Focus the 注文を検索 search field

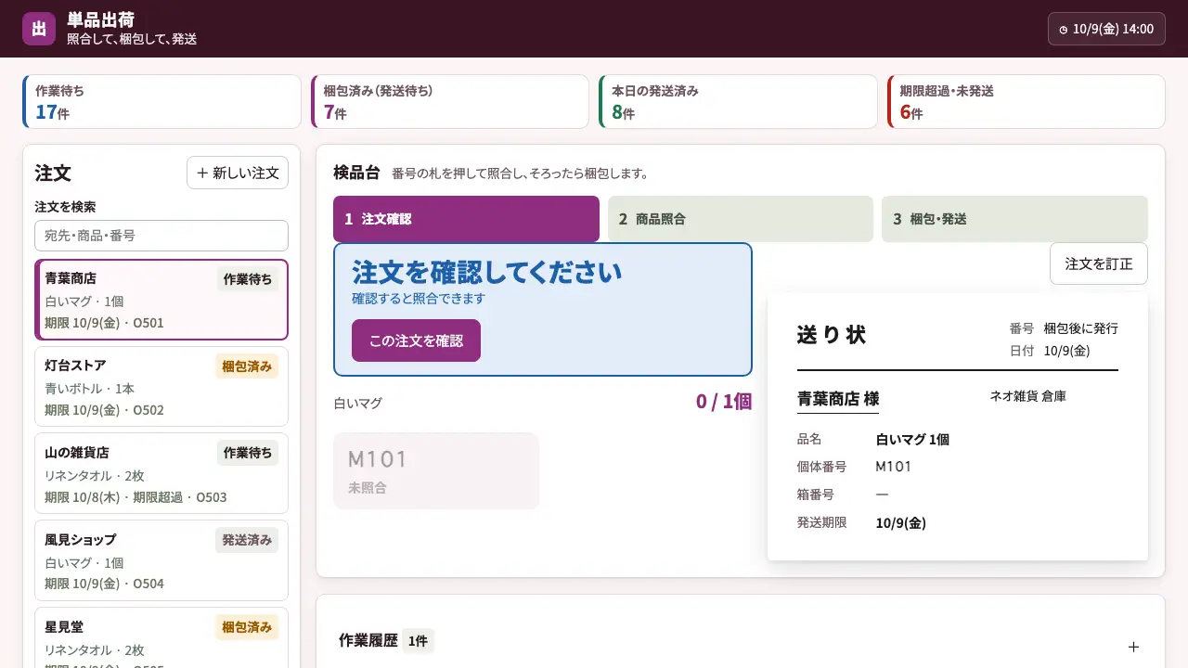point(161,236)
